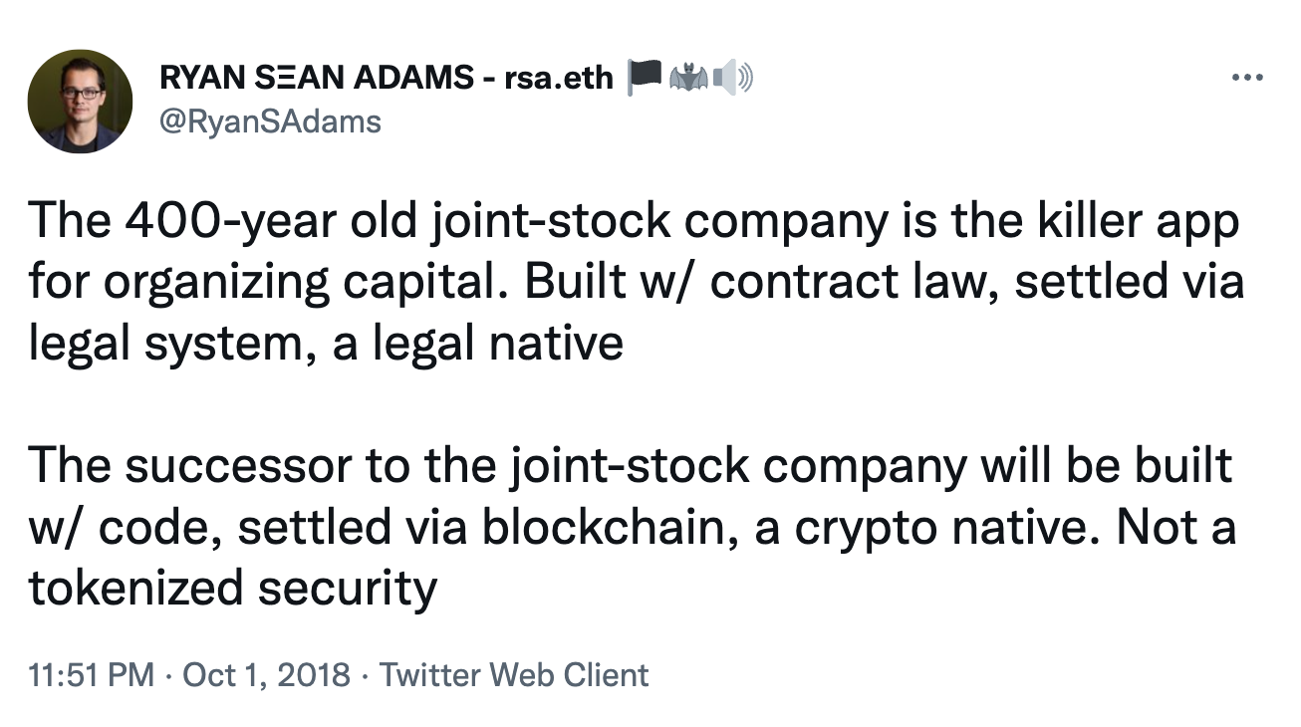Click the Oct 1, 2018 date link

pos(265,675)
